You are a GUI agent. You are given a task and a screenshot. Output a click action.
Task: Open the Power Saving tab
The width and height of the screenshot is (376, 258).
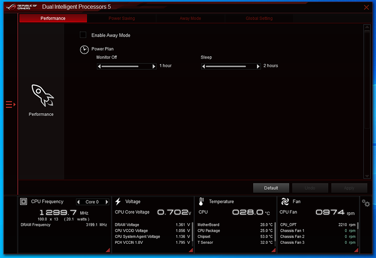click(x=122, y=18)
